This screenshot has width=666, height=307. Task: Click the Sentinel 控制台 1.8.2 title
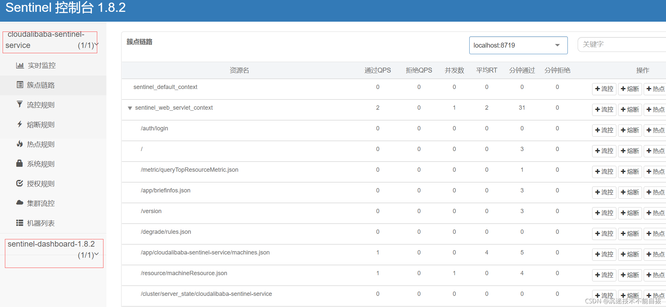(x=66, y=8)
